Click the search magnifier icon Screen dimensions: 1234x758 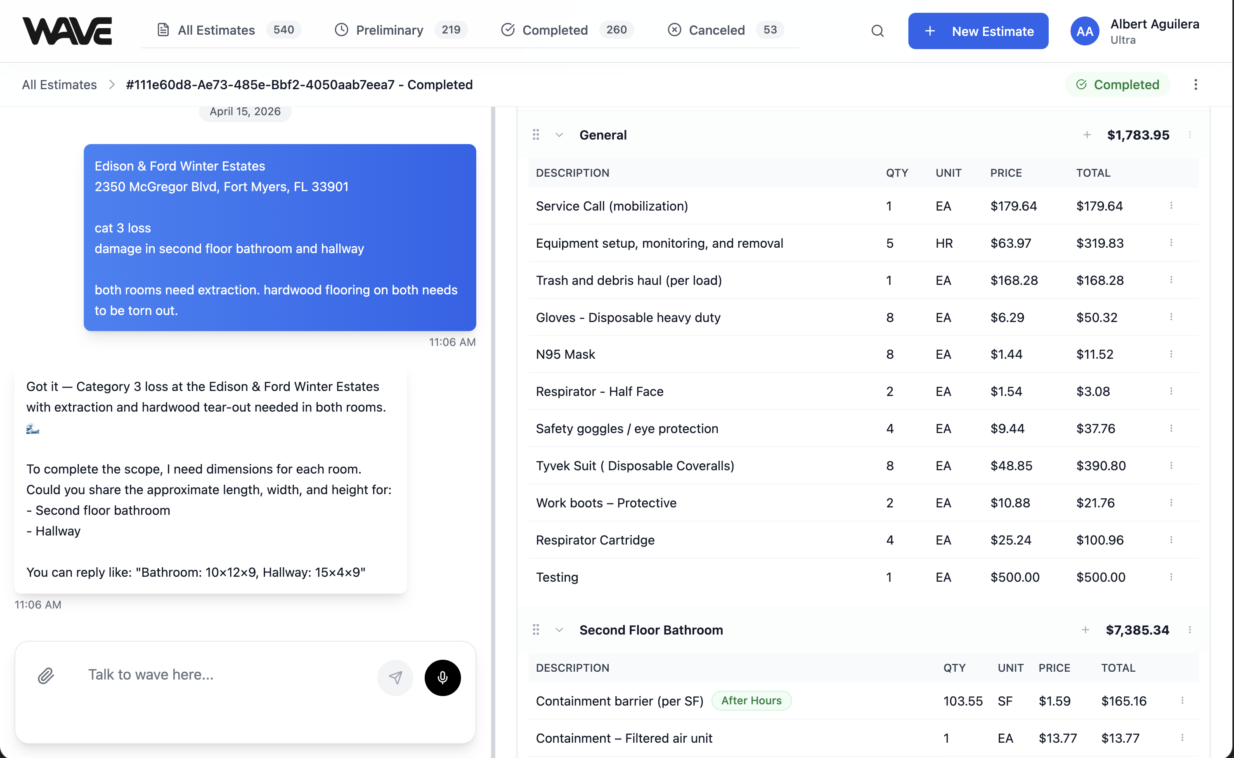877,31
